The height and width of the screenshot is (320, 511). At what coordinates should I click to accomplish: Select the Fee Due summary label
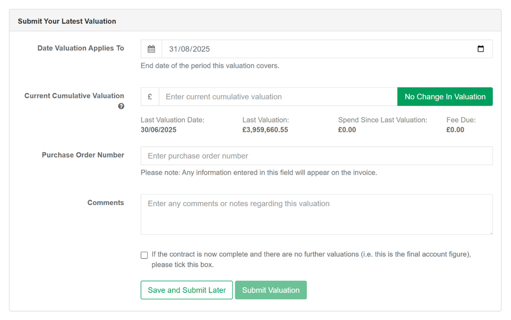[x=461, y=120]
